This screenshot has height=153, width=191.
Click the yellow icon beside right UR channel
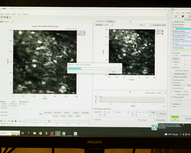point(162,33)
